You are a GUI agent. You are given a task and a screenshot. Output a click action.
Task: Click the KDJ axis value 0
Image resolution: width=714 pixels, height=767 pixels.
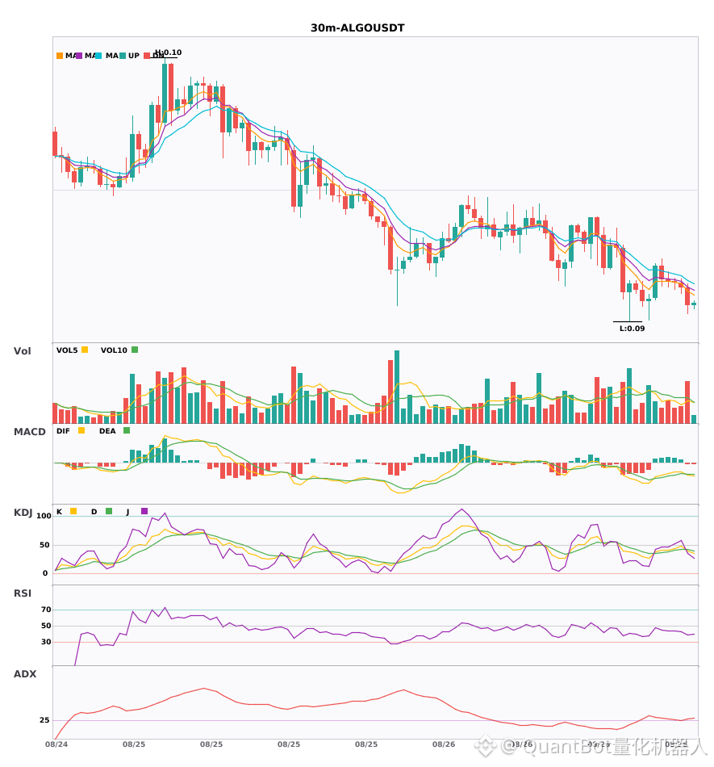click(45, 573)
